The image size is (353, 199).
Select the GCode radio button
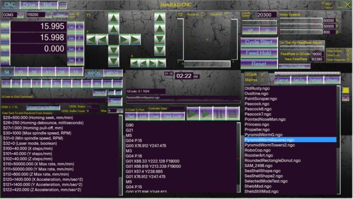263,74
